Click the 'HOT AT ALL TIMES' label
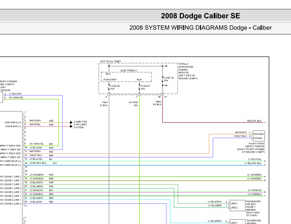The height and width of the screenshot is (224, 291). pos(110,61)
